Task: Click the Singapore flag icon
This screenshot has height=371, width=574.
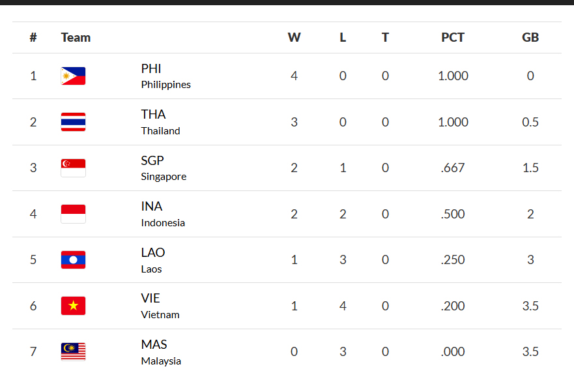Action: pos(73,168)
